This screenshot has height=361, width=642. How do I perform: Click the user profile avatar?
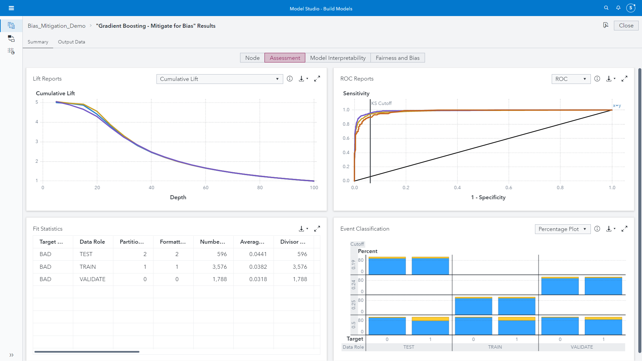631,8
